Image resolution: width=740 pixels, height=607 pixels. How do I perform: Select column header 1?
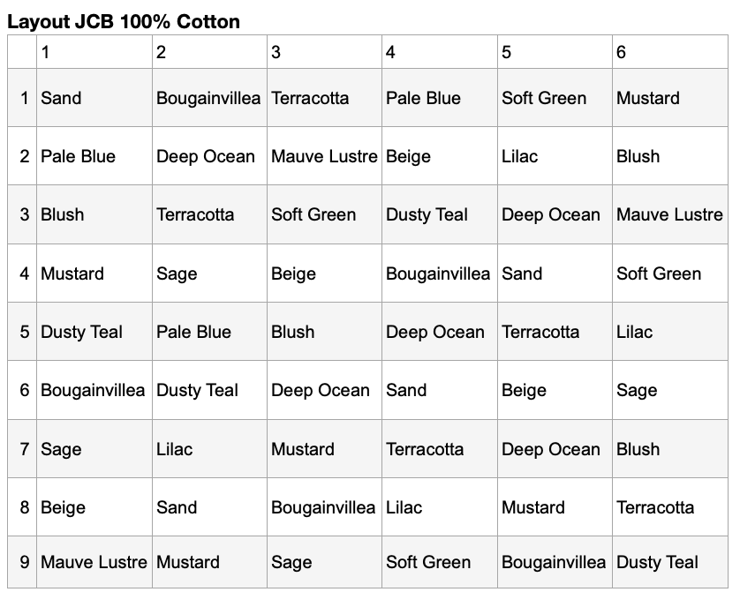click(x=94, y=52)
